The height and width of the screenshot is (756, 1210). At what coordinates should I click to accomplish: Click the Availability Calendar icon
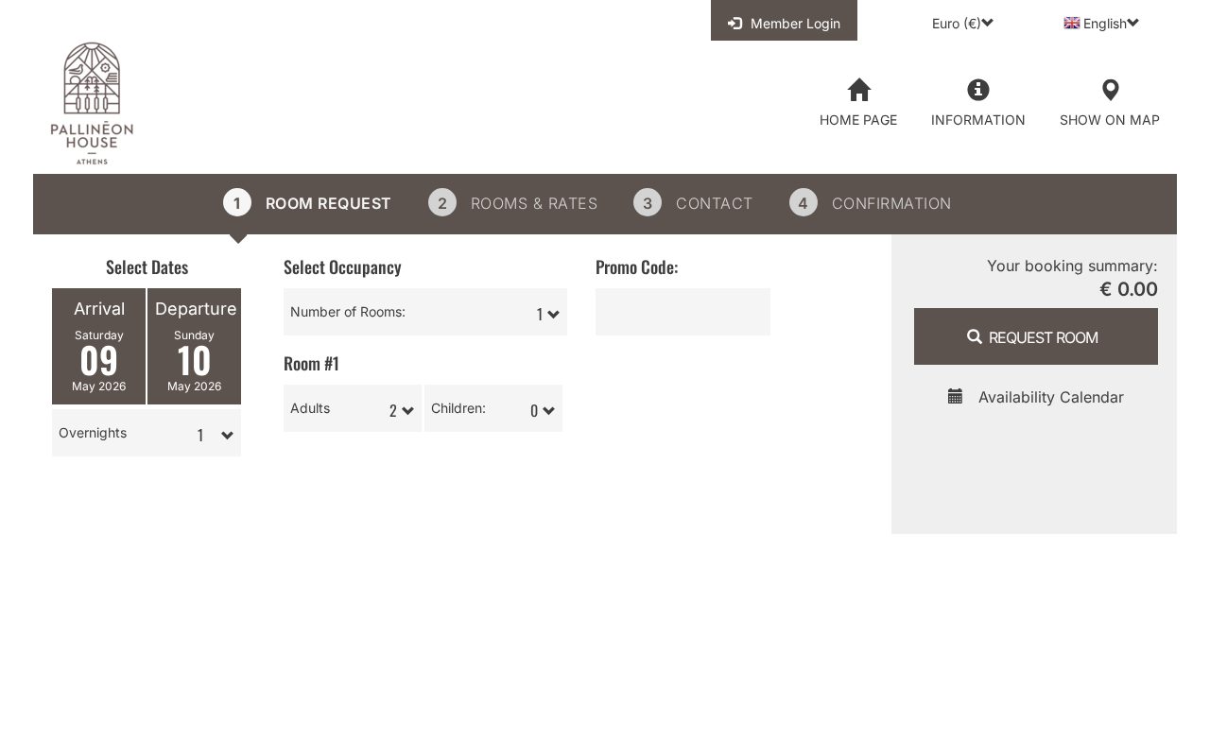955,396
